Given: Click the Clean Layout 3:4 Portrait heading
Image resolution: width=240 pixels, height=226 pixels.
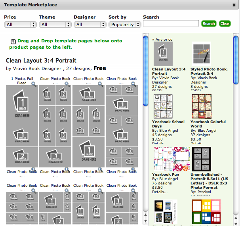Looking at the screenshot, I should pos(41,61).
